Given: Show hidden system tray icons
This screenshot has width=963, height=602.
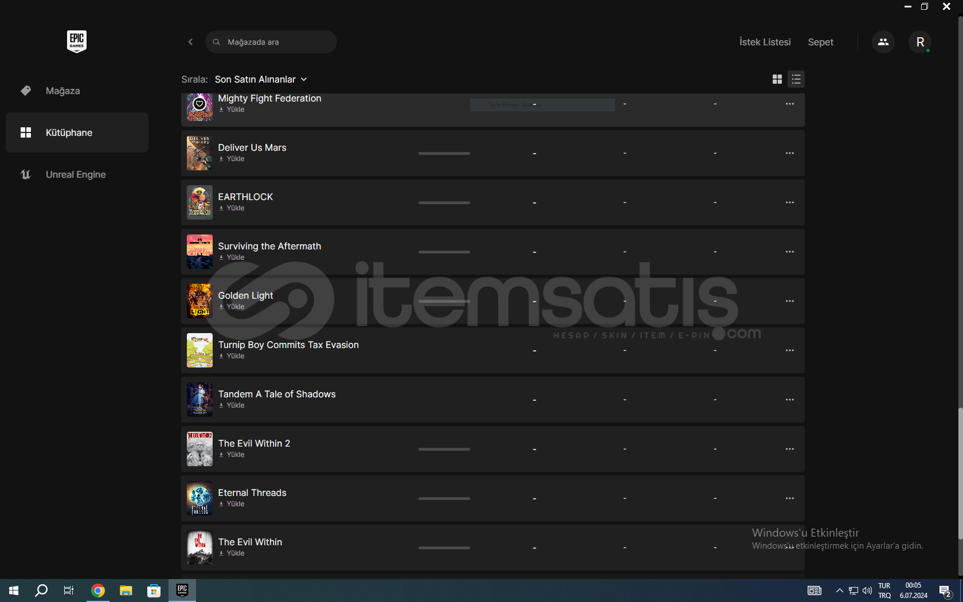Looking at the screenshot, I should (839, 591).
